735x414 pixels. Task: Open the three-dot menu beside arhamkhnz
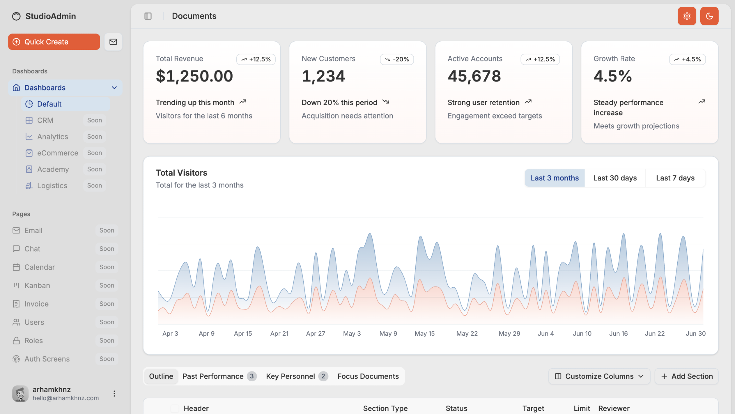(x=114, y=394)
